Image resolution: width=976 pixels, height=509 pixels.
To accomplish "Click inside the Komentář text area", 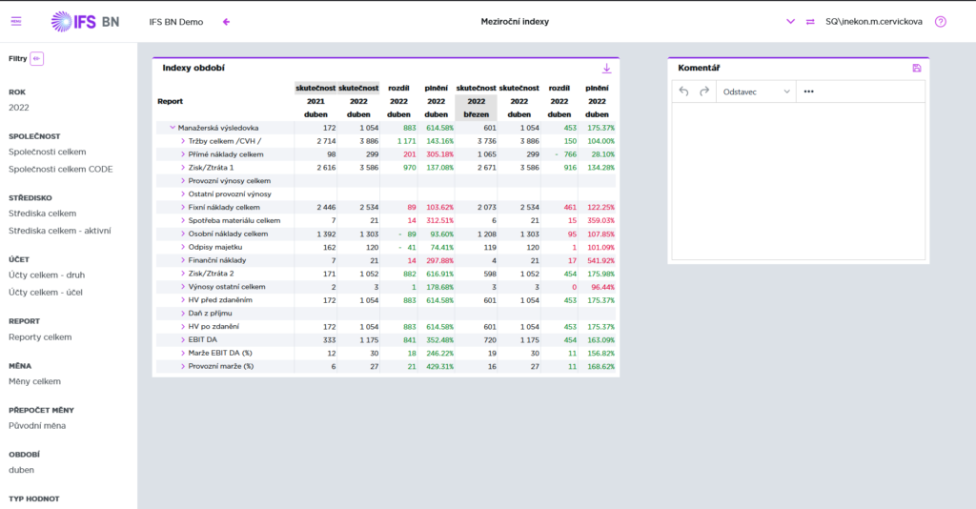I will coord(797,181).
